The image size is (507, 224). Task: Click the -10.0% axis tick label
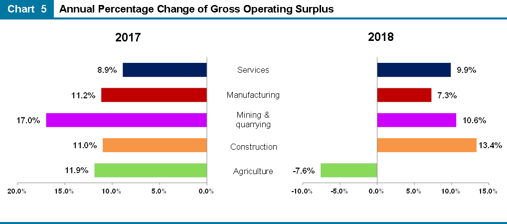click(302, 191)
